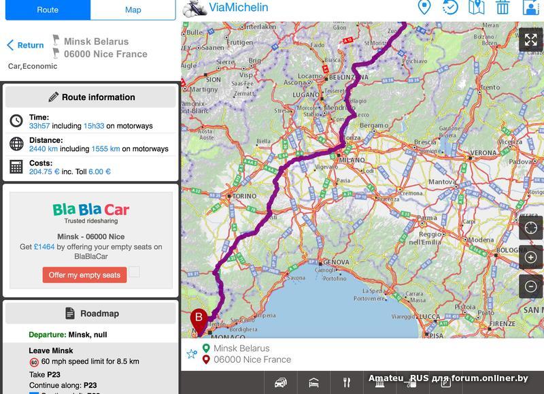Tick the checkbox next to Offer my empty seats
Screen dimensions: 544x394
point(134,272)
